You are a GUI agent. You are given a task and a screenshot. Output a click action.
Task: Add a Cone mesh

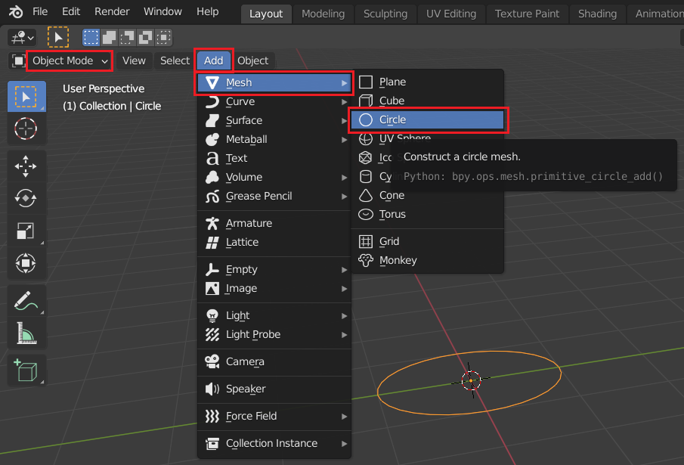point(428,195)
